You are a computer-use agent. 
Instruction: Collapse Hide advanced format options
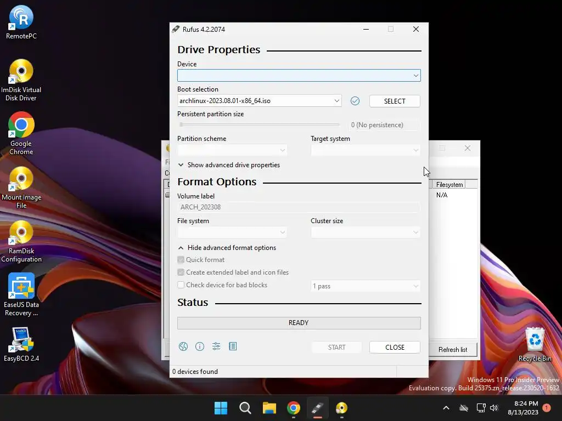click(227, 248)
